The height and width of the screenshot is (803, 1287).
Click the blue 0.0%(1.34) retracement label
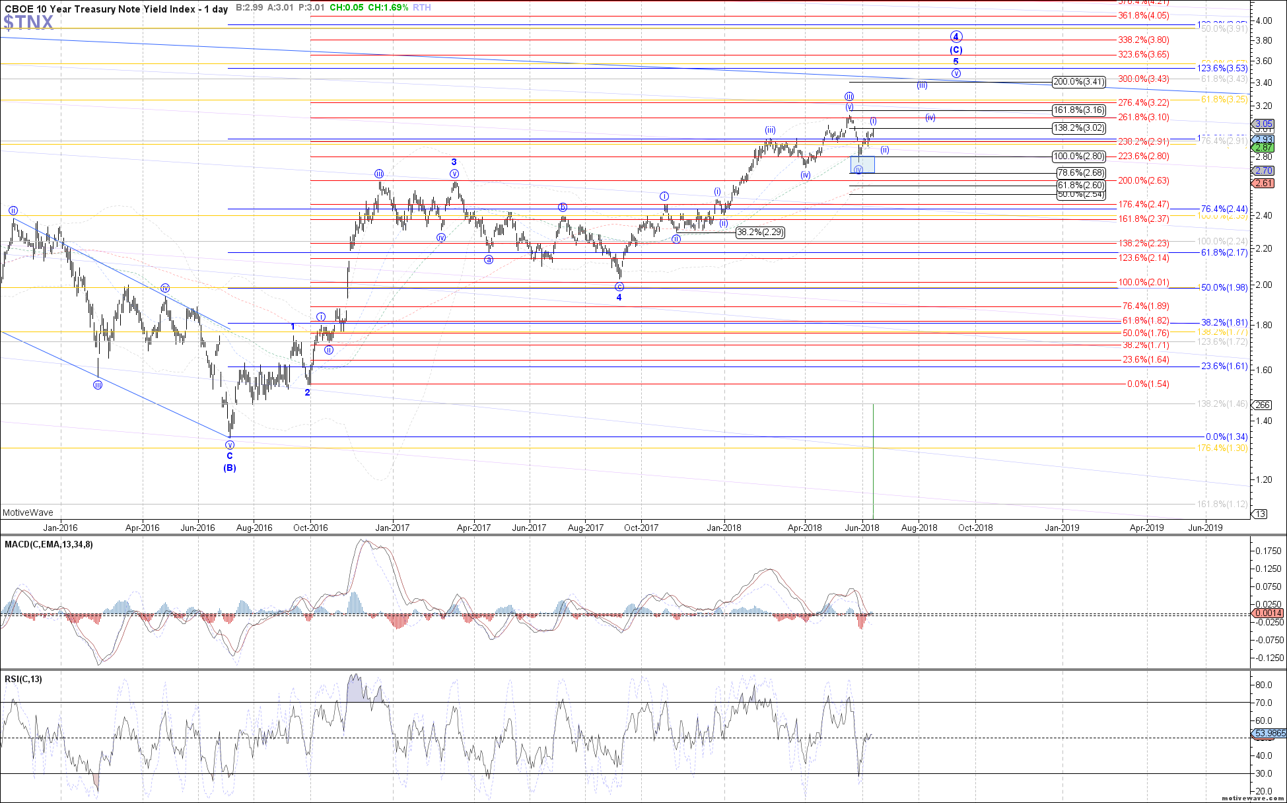pos(1226,436)
